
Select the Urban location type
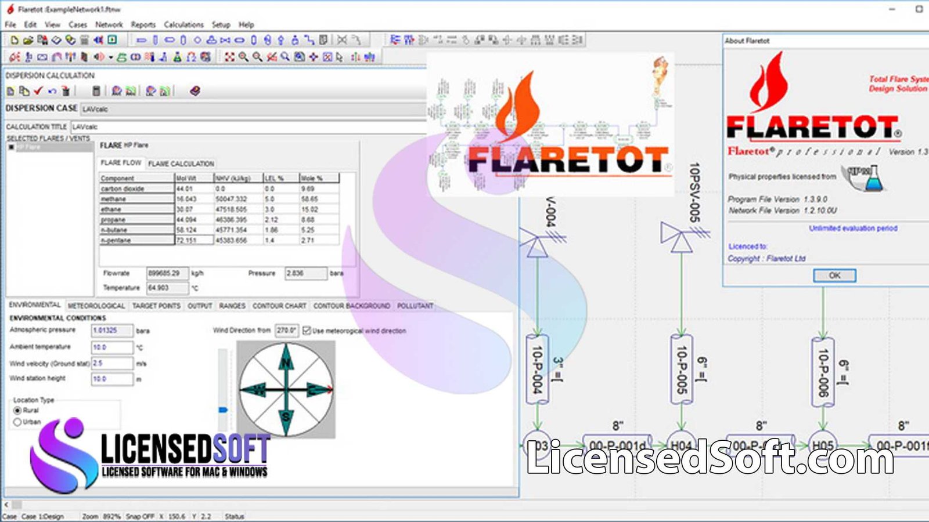(x=17, y=422)
